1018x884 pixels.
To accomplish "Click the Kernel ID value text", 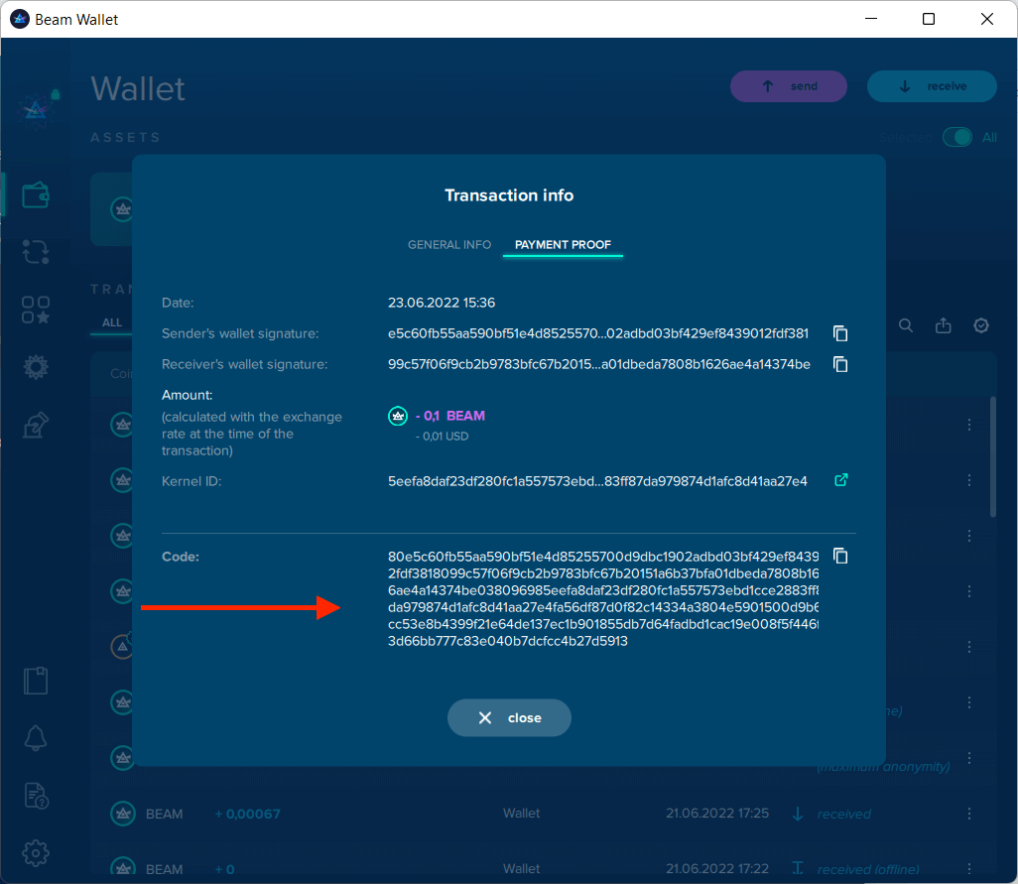I will coord(597,481).
